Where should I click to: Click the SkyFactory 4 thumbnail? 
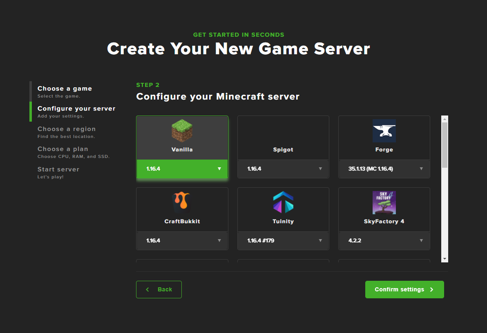click(384, 202)
